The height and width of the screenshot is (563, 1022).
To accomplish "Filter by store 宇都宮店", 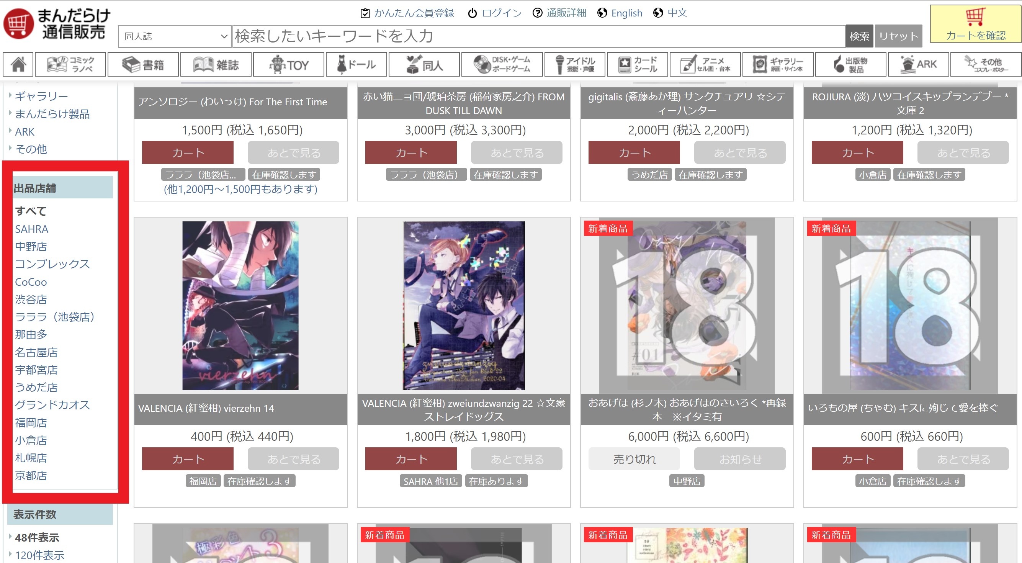I will pos(36,370).
